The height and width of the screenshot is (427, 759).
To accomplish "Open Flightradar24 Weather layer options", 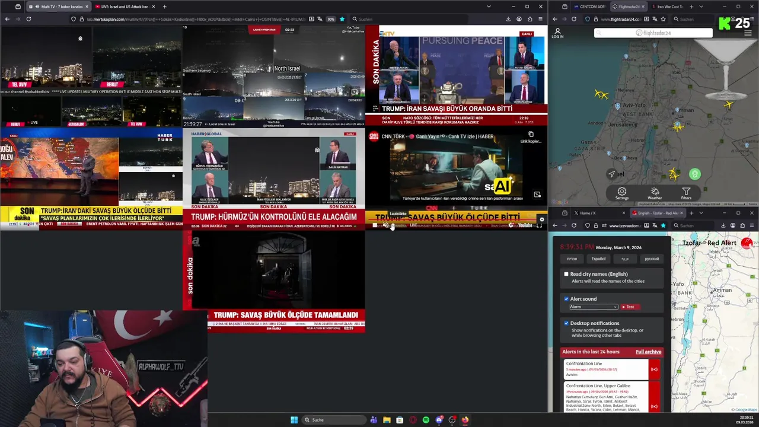I will 655,193.
